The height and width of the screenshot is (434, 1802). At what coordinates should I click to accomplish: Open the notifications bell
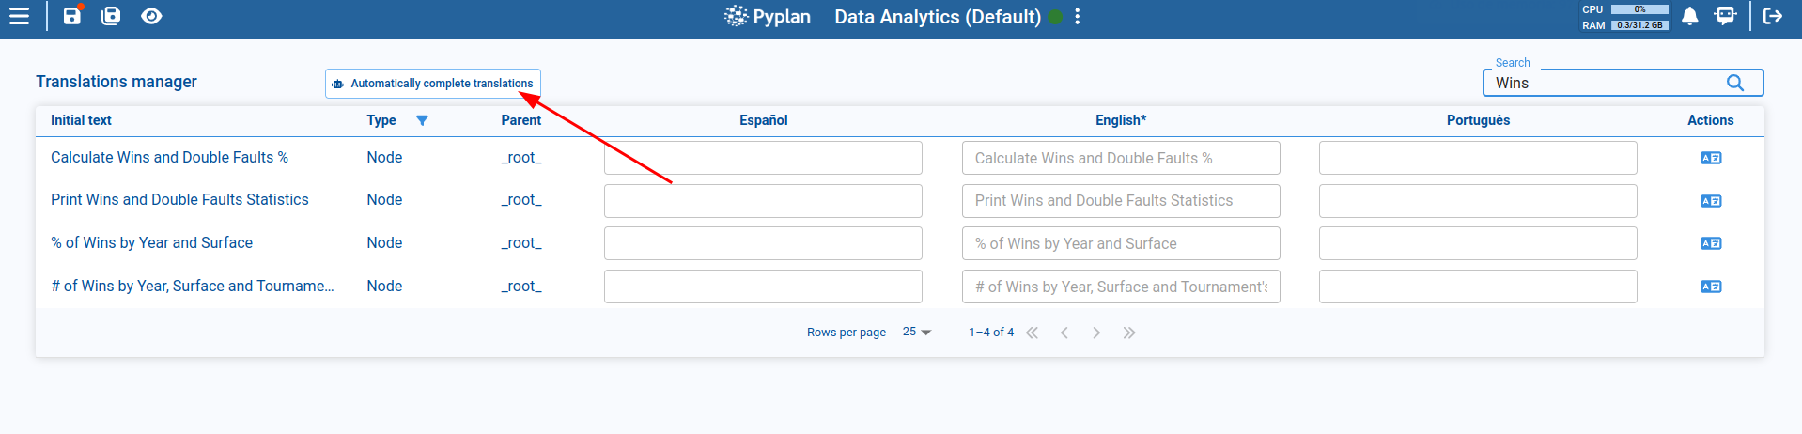pos(1689,16)
